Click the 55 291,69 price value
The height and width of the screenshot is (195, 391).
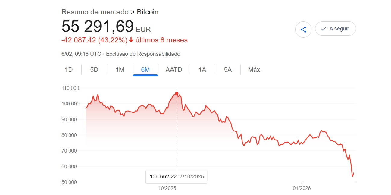[x=98, y=26]
